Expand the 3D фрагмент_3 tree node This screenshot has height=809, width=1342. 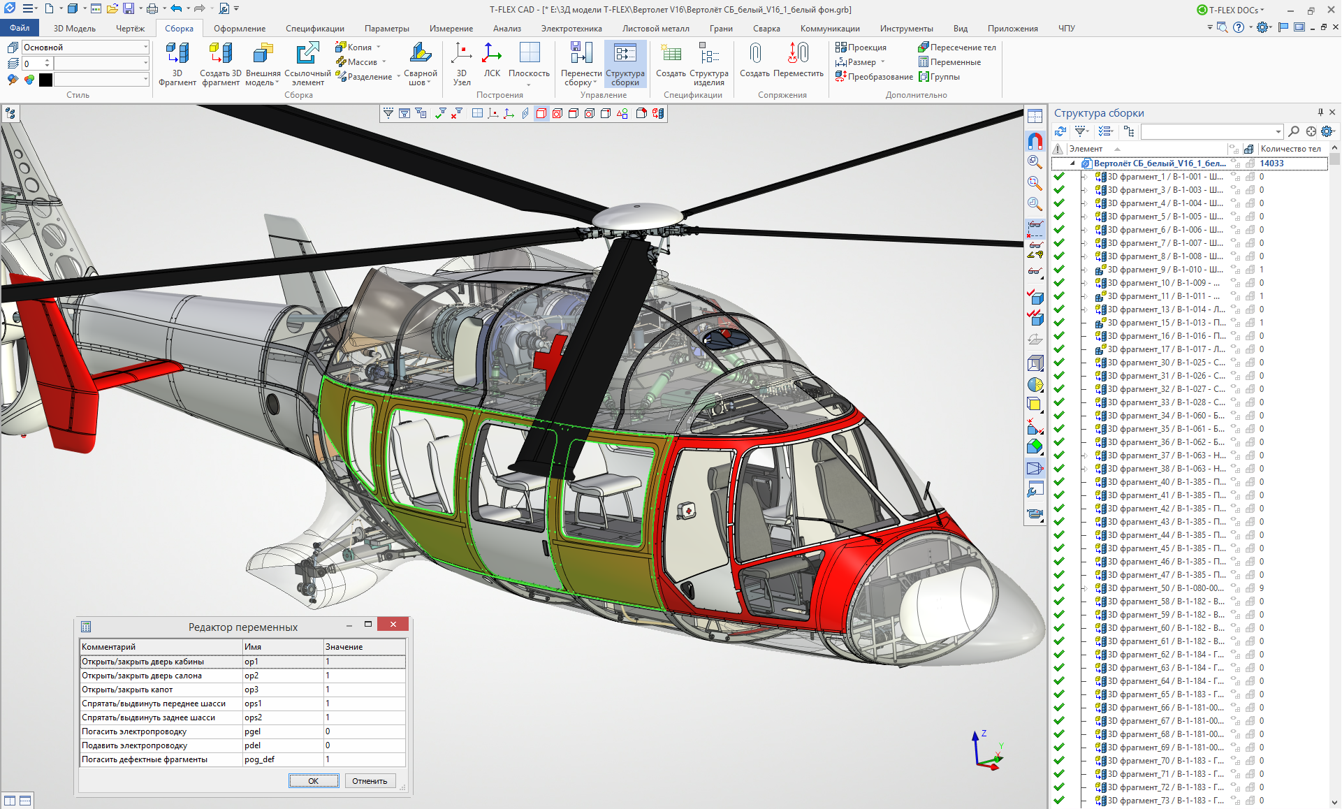pyautogui.click(x=1085, y=190)
